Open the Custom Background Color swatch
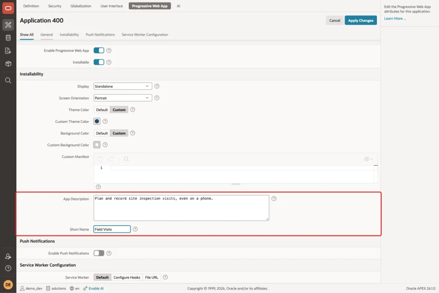Image resolution: width=439 pixels, height=293 pixels. click(x=97, y=145)
